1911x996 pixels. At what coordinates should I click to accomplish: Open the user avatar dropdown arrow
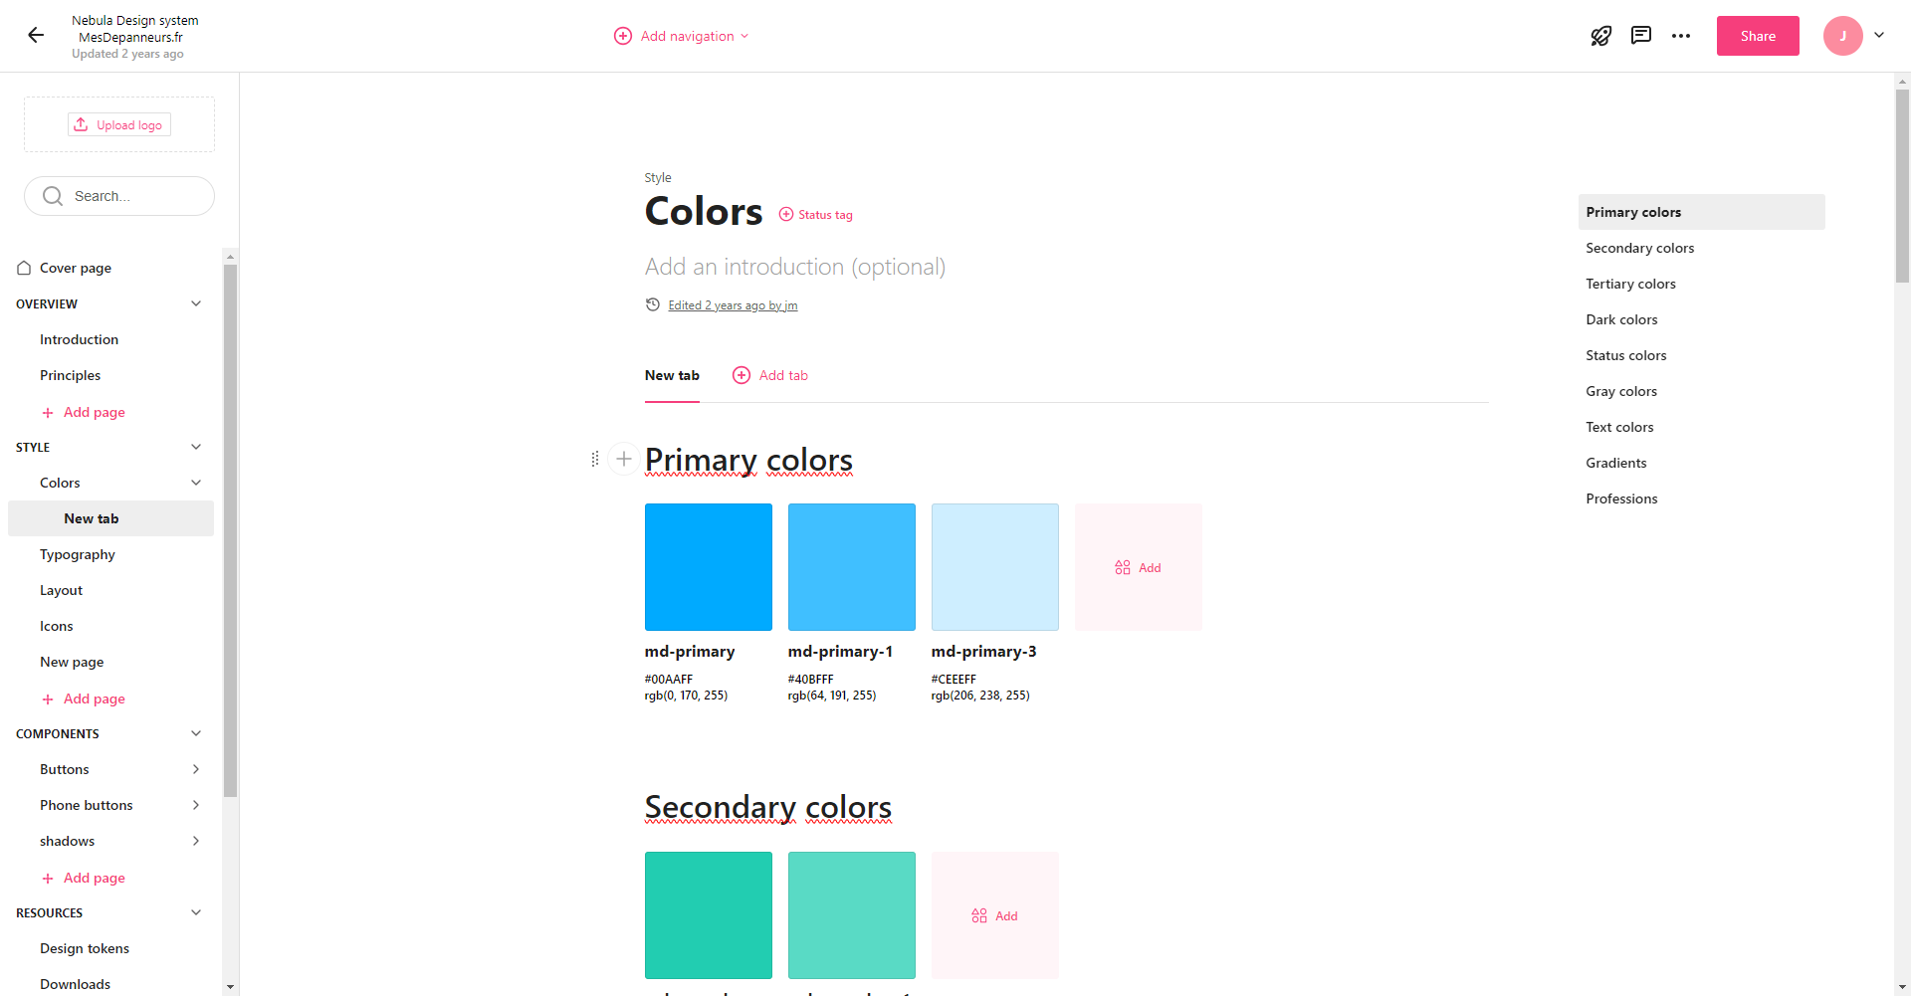click(x=1879, y=35)
